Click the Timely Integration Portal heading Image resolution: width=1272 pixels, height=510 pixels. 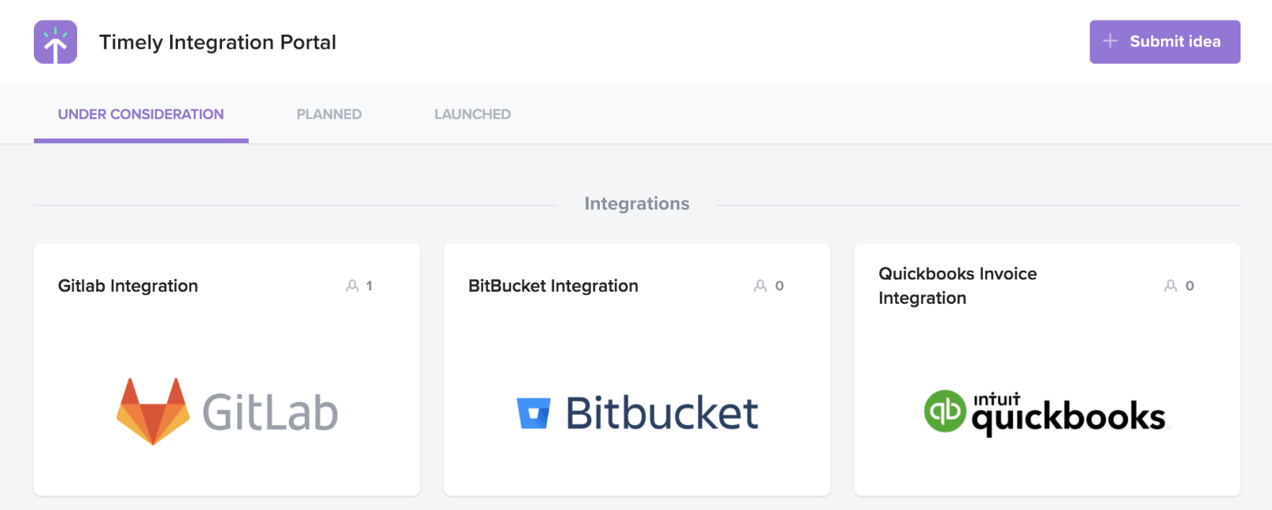217,42
